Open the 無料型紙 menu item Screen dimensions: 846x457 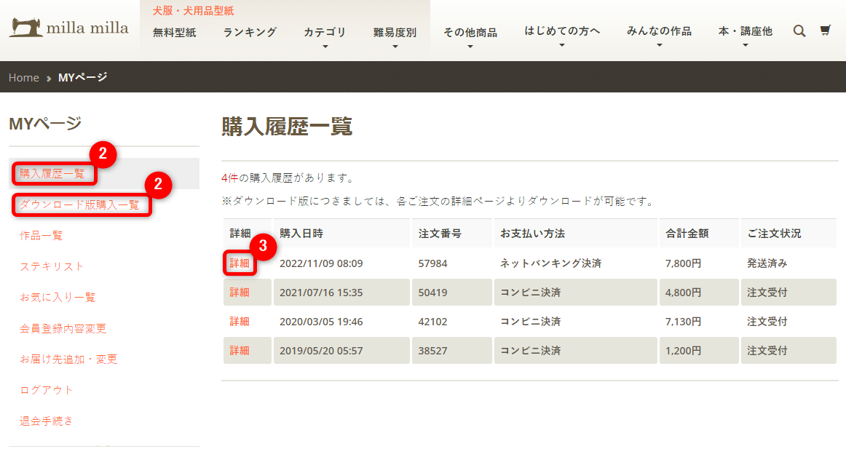click(174, 32)
